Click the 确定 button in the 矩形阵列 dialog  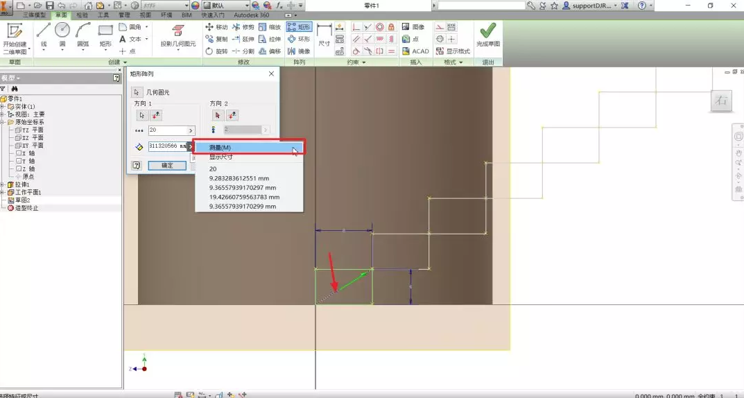point(167,165)
